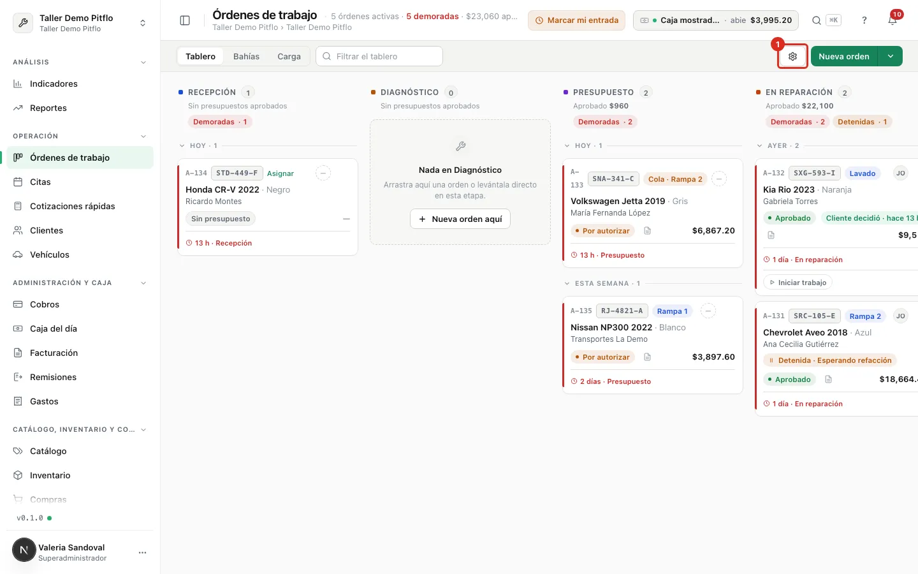Open Vehículos in the sidebar

[x=80, y=254]
